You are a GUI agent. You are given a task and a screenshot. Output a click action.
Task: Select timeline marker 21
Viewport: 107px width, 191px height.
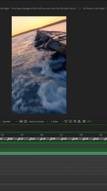click(x=53, y=139)
